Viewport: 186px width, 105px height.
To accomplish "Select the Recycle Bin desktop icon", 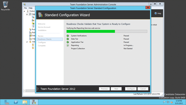I will click(x=6, y=6).
